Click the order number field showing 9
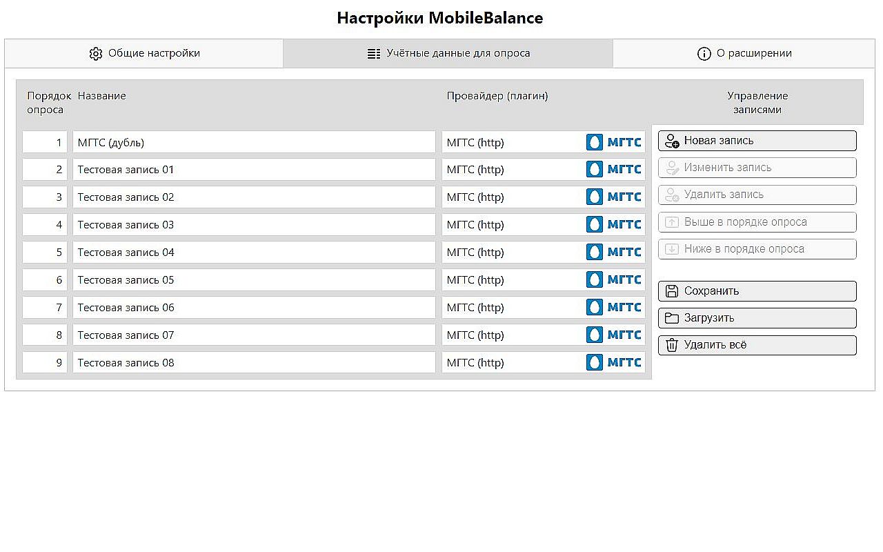Screen dimensions: 883x552 (x=44, y=362)
